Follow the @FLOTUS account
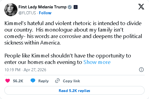 (x=45, y=13)
